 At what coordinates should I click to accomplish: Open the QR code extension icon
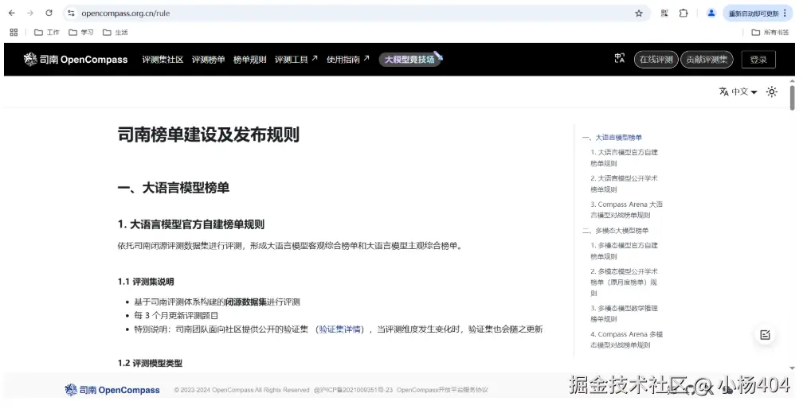point(664,14)
